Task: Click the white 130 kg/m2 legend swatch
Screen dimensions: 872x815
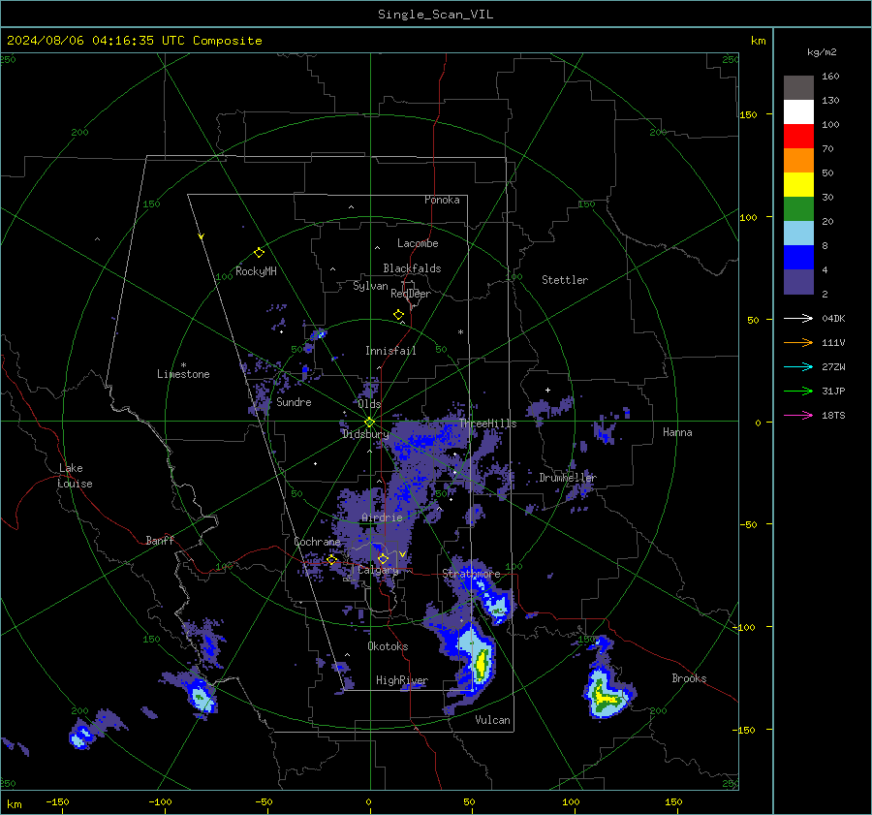Action: pos(798,111)
